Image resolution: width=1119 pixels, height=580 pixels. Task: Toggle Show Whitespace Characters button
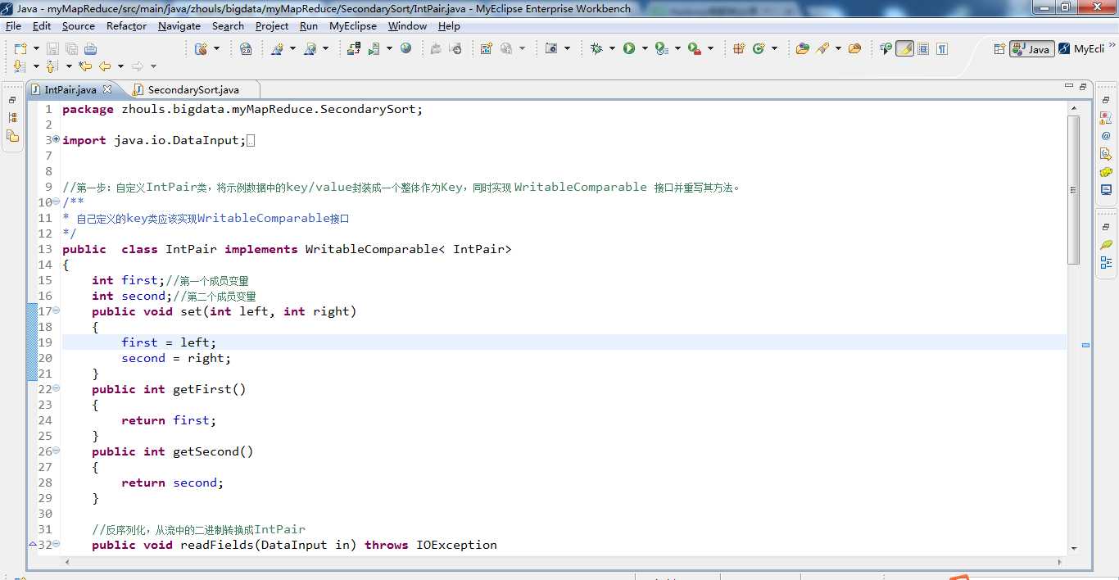[x=942, y=48]
